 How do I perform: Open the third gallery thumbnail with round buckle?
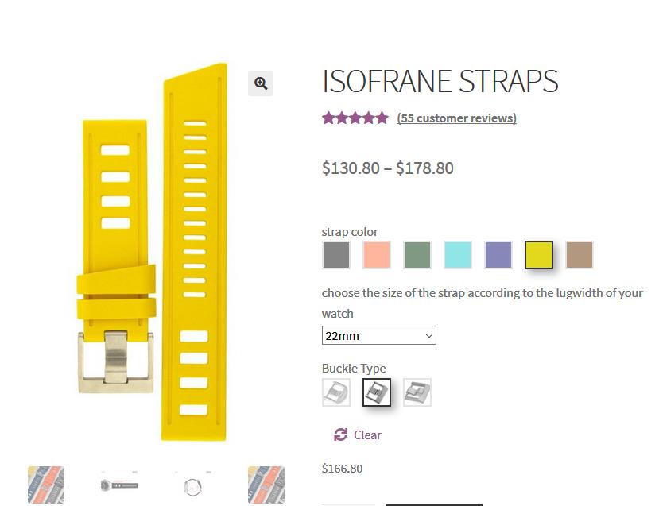[192, 485]
